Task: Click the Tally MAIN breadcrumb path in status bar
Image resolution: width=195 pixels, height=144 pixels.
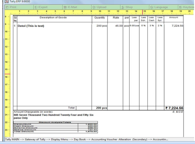Action: click(87, 139)
